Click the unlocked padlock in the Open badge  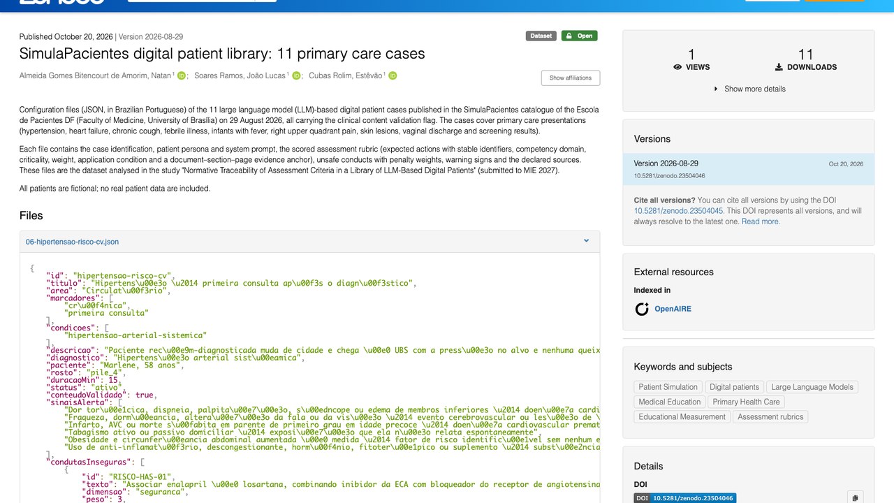coord(569,36)
